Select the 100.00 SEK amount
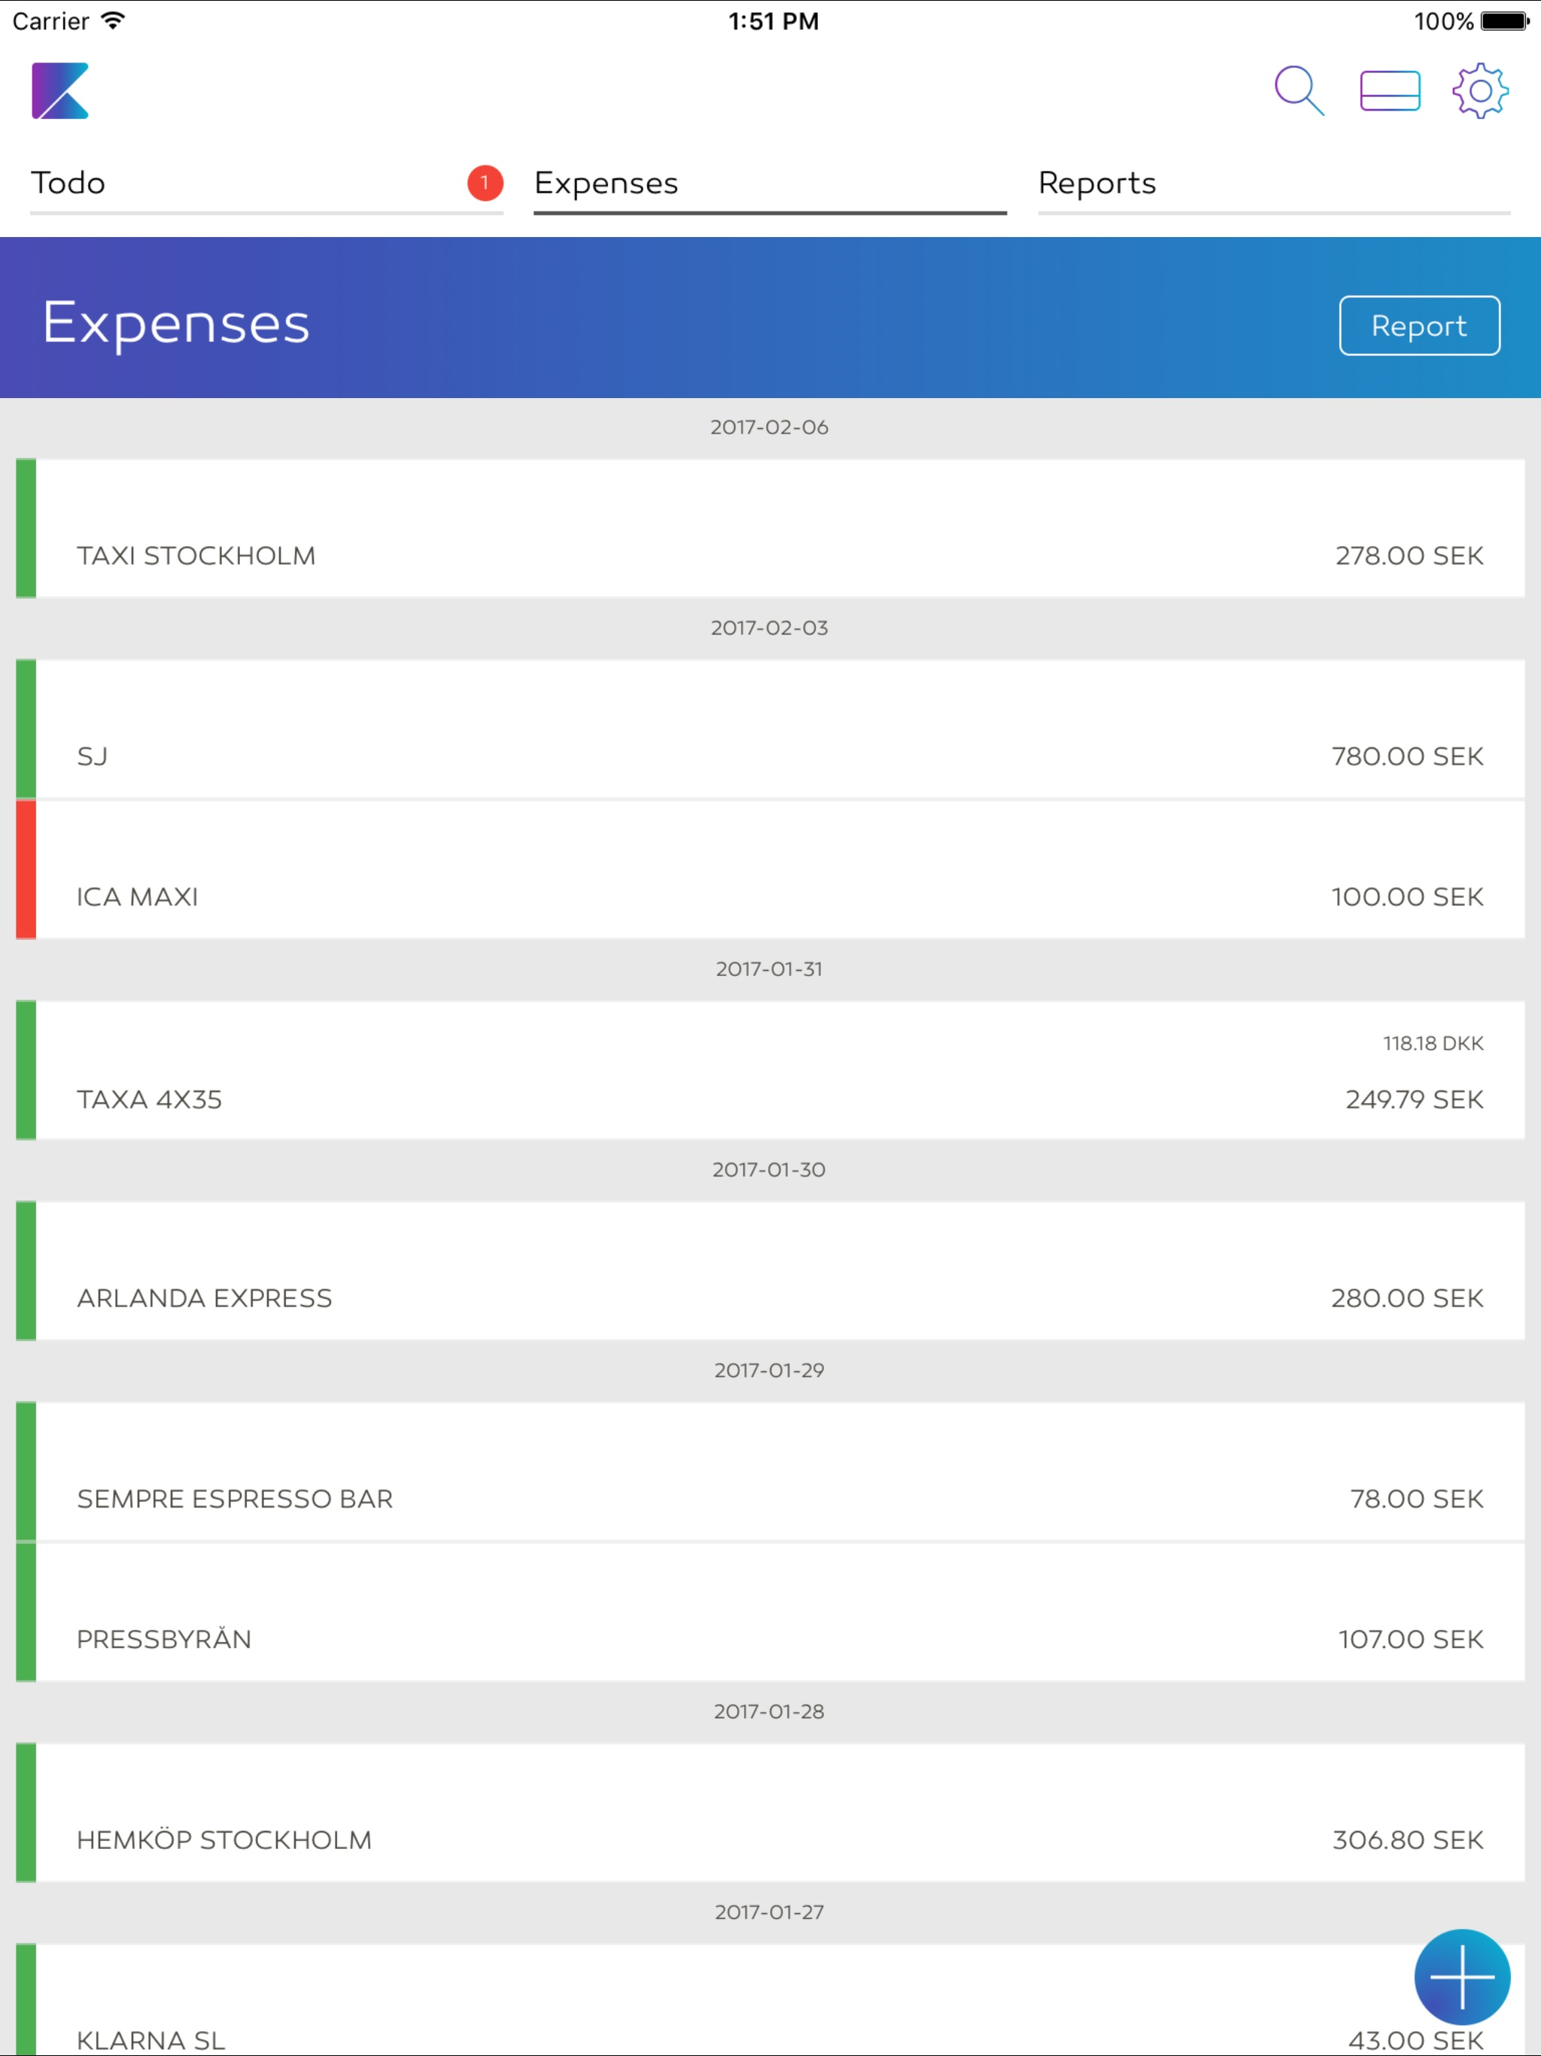1541x2056 pixels. coord(1407,897)
